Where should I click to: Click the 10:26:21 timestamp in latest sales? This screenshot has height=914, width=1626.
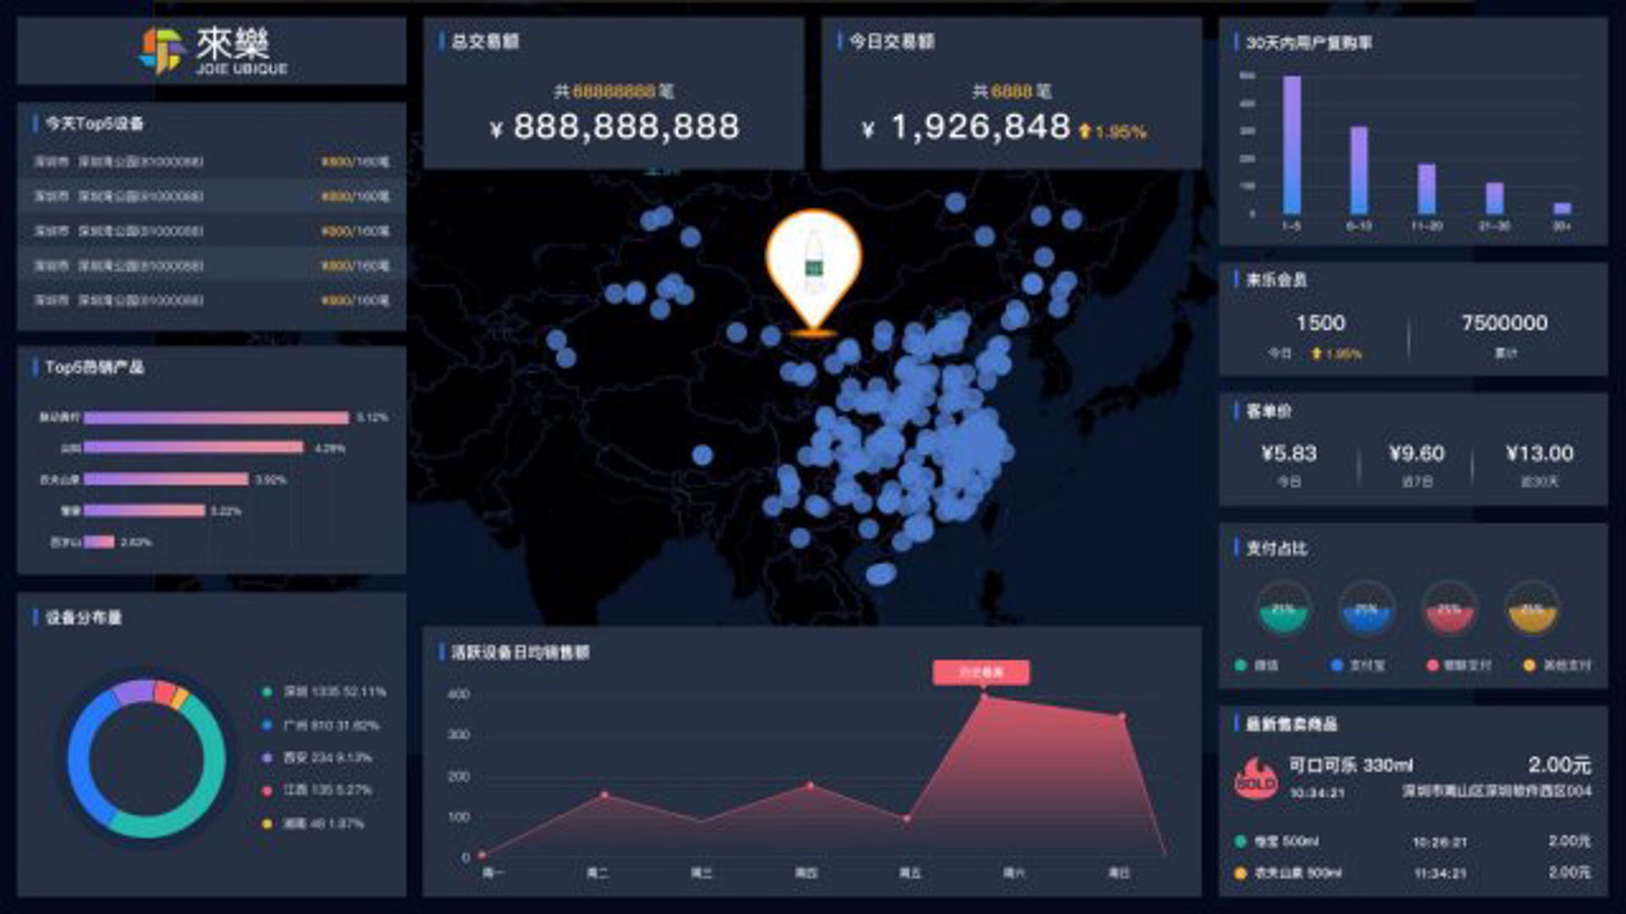[1440, 842]
